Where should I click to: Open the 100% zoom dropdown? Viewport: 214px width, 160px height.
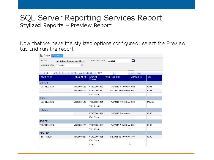click(x=113, y=73)
